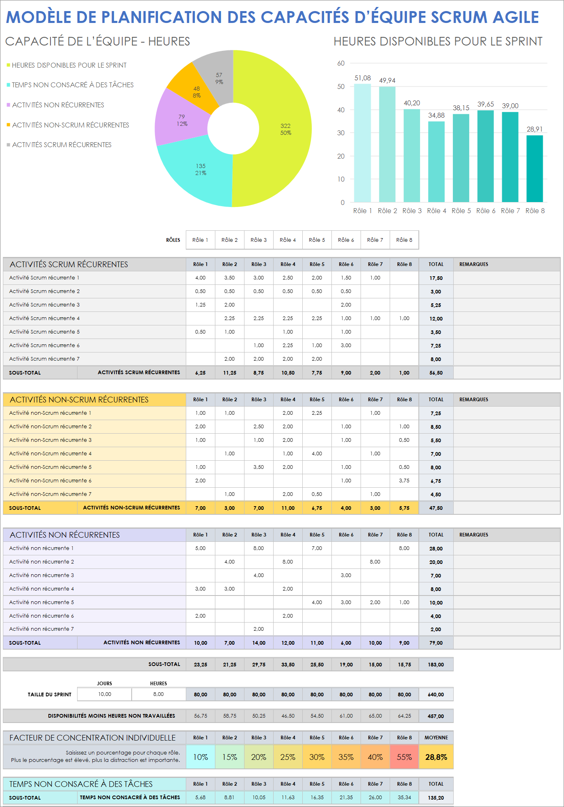Select the orange pie slice labeled 48 8%
This screenshot has width=564, height=807.
click(x=196, y=92)
